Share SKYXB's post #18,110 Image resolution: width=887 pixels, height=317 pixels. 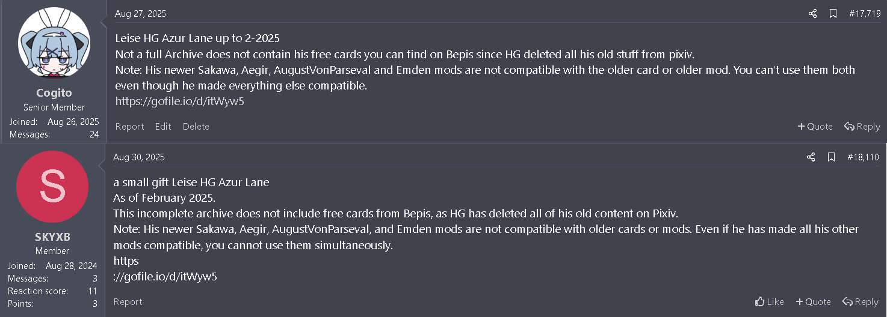811,157
